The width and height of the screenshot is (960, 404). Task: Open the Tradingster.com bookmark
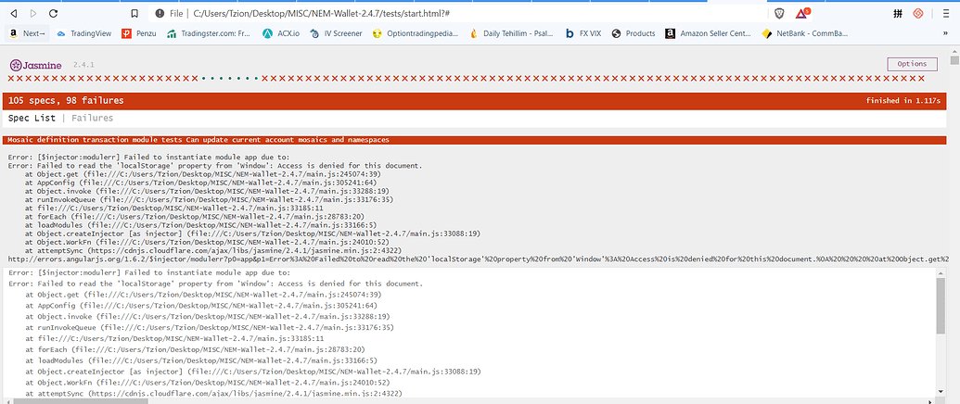209,33
